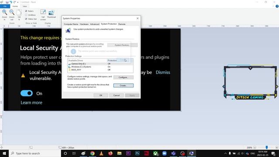The width and height of the screenshot is (279, 157).
Task: Collapse the Paint ribbon arrow
Action: 273,6
